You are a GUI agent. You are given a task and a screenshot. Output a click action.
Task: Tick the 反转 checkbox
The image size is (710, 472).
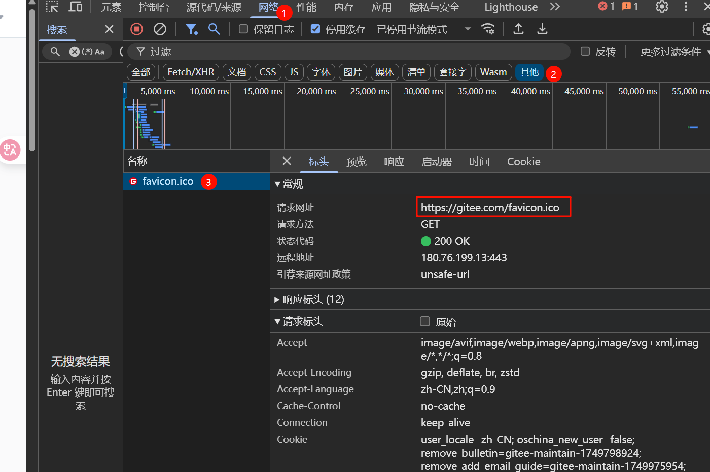585,51
